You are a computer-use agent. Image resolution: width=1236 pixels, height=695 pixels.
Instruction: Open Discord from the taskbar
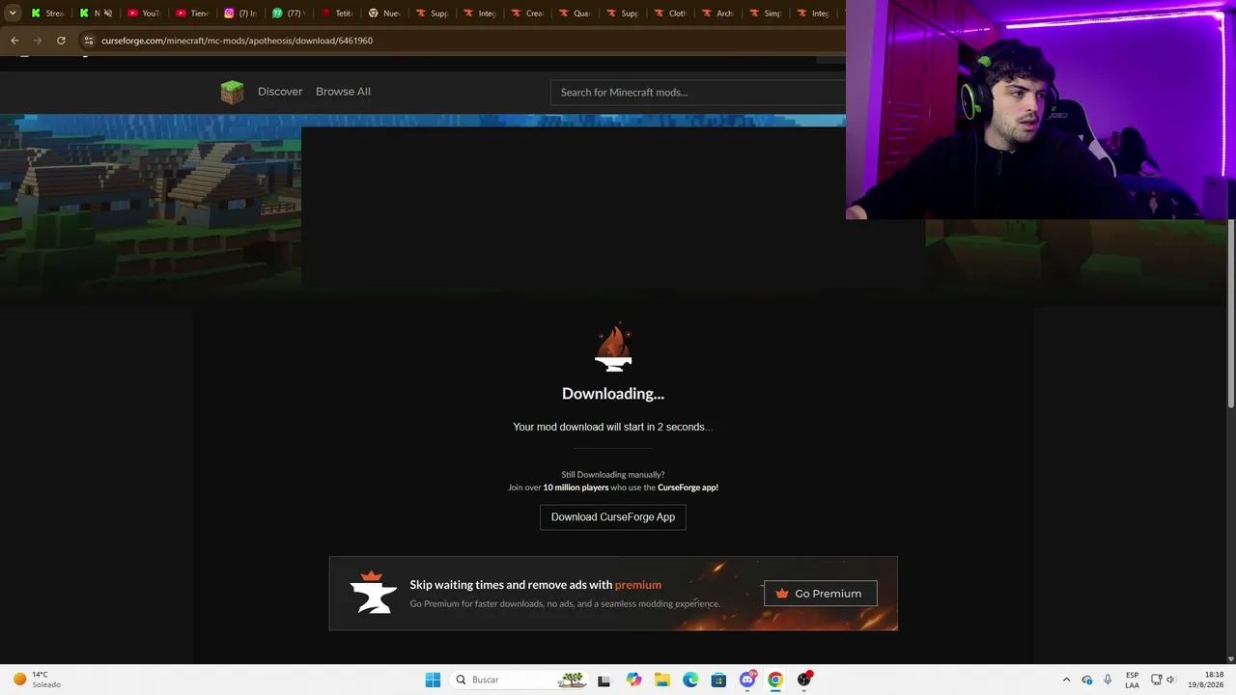(747, 680)
